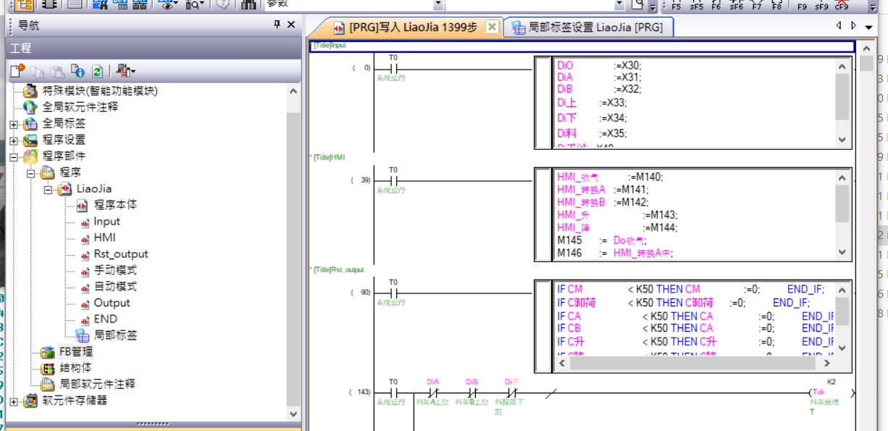
Task: Expand the 程序设置 tree node
Action: pos(14,140)
